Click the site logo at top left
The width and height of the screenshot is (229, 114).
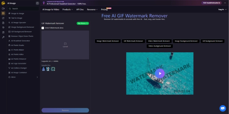click(3, 3)
